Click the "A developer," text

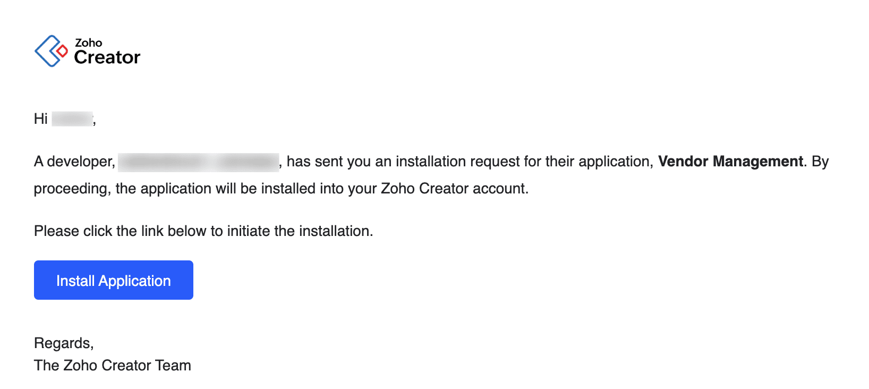[74, 162]
